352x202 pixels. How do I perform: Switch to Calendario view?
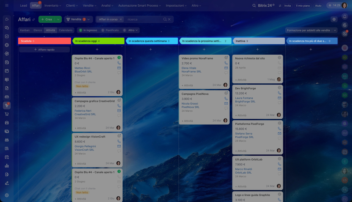point(66,30)
